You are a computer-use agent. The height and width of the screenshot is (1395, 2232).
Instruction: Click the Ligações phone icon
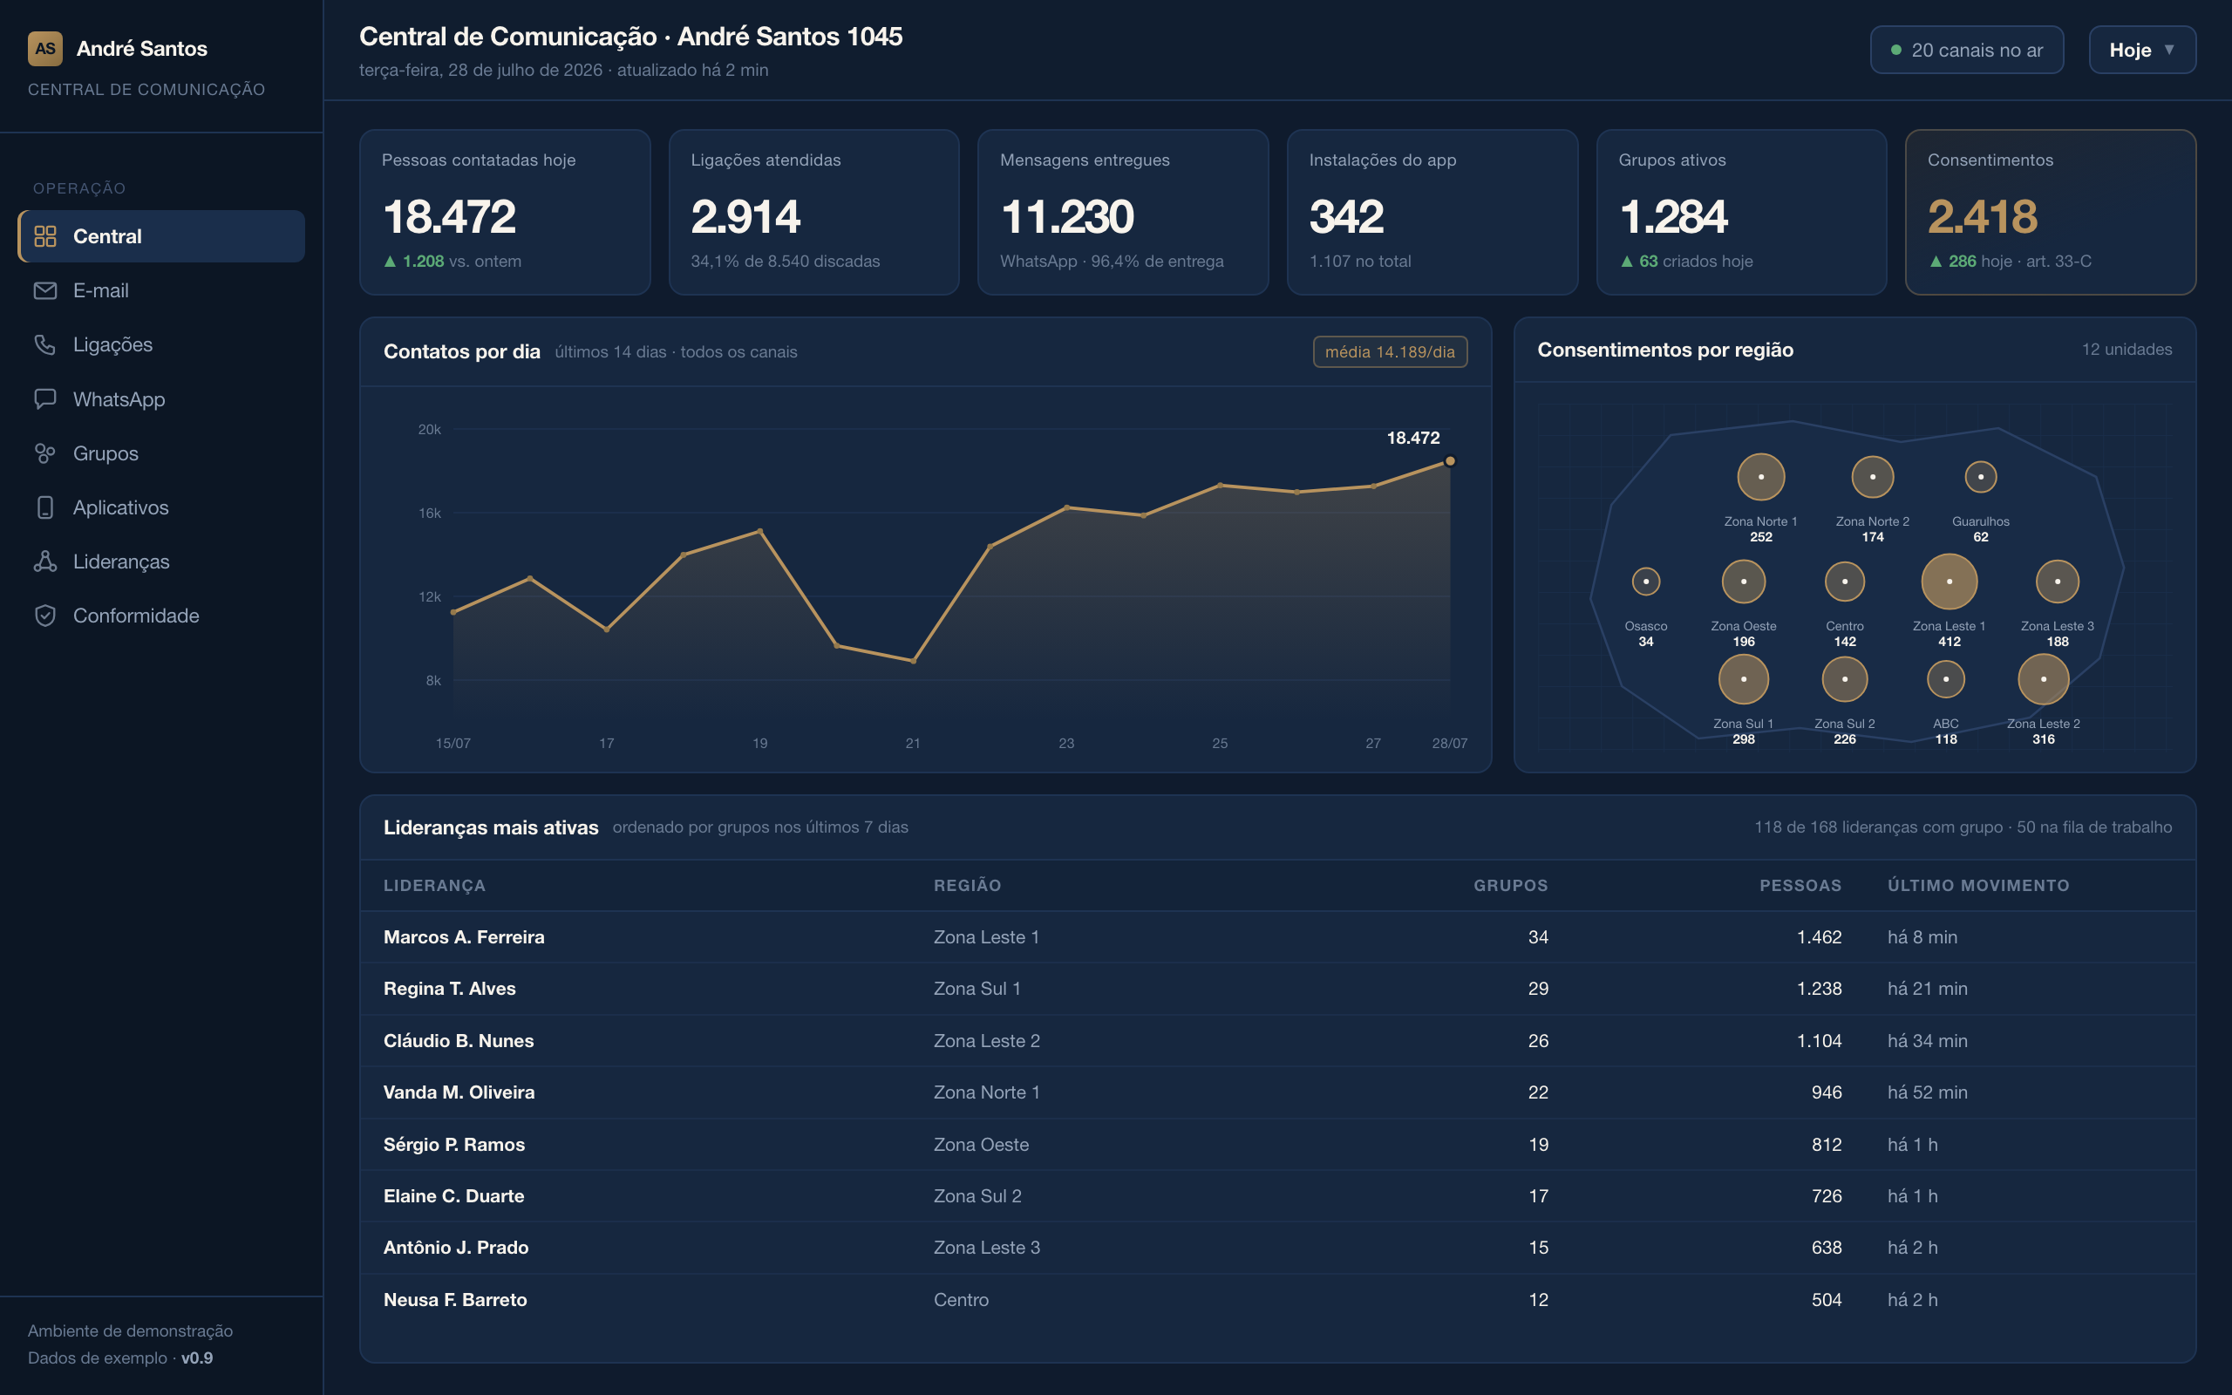pos(45,345)
